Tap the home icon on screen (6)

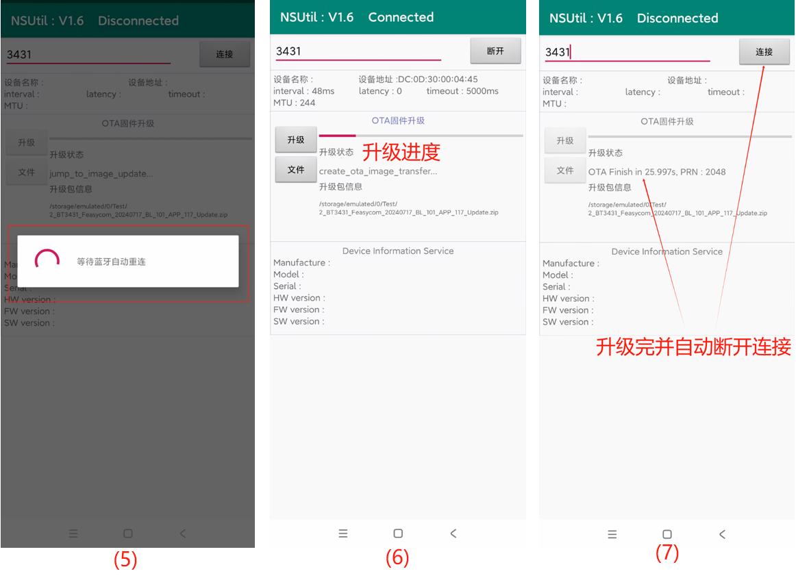pyautogui.click(x=398, y=533)
